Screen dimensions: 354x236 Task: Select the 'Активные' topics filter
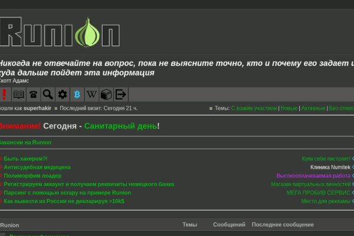[313, 109]
